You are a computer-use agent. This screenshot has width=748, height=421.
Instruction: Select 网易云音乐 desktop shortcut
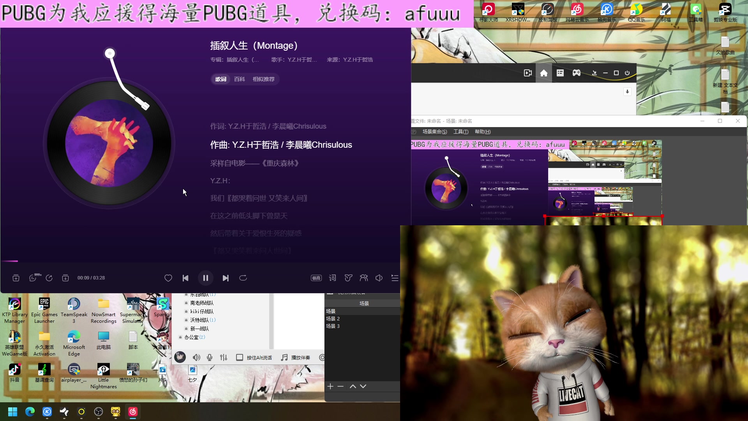[x=577, y=12]
